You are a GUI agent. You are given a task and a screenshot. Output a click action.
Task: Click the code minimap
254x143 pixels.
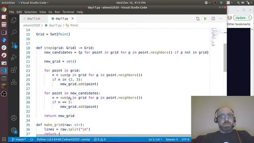(217, 37)
